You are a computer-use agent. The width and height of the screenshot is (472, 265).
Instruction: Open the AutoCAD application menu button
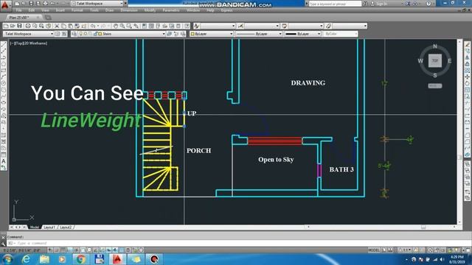[x=5, y=5]
